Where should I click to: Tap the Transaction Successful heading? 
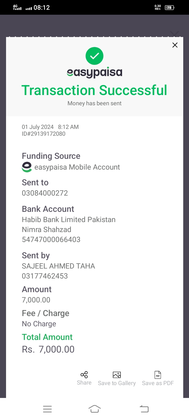pyautogui.click(x=94, y=90)
